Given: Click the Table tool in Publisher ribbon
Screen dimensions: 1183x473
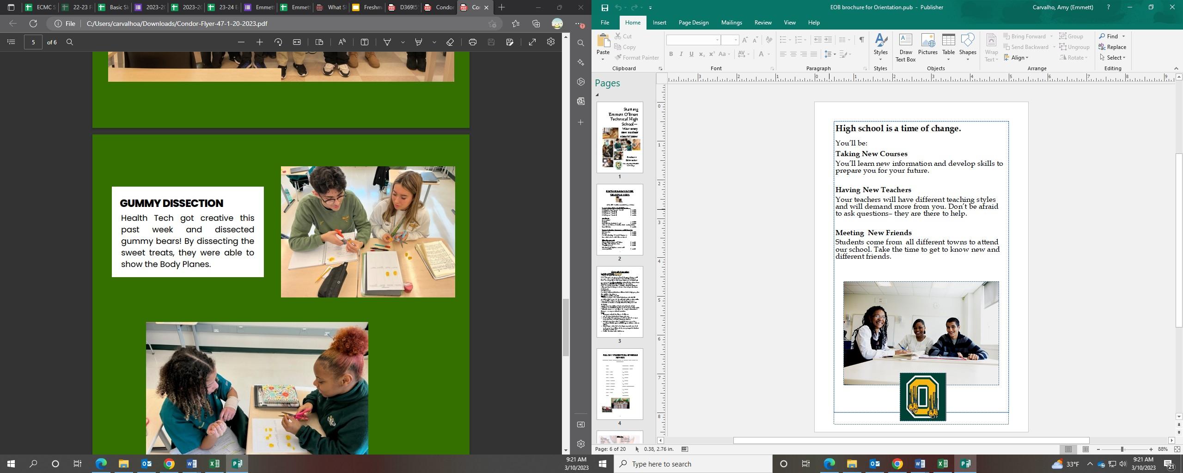Looking at the screenshot, I should click(x=948, y=47).
